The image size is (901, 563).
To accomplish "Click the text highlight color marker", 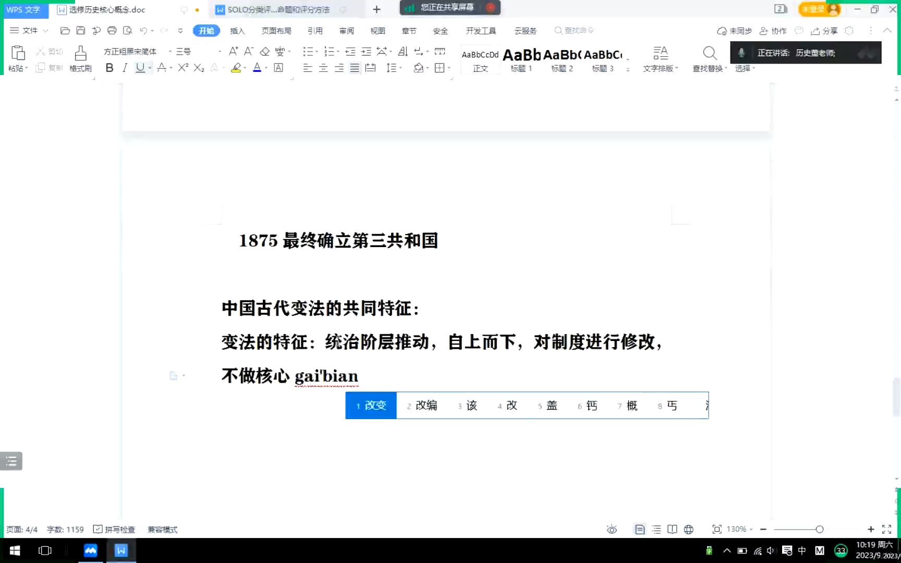I will tap(236, 68).
